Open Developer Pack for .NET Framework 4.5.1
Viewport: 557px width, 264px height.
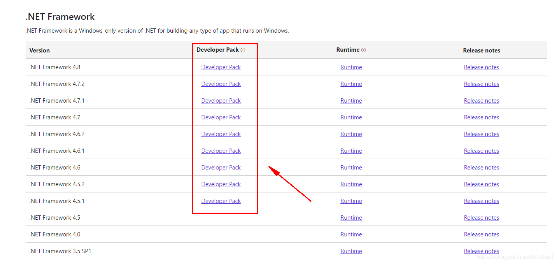[221, 201]
